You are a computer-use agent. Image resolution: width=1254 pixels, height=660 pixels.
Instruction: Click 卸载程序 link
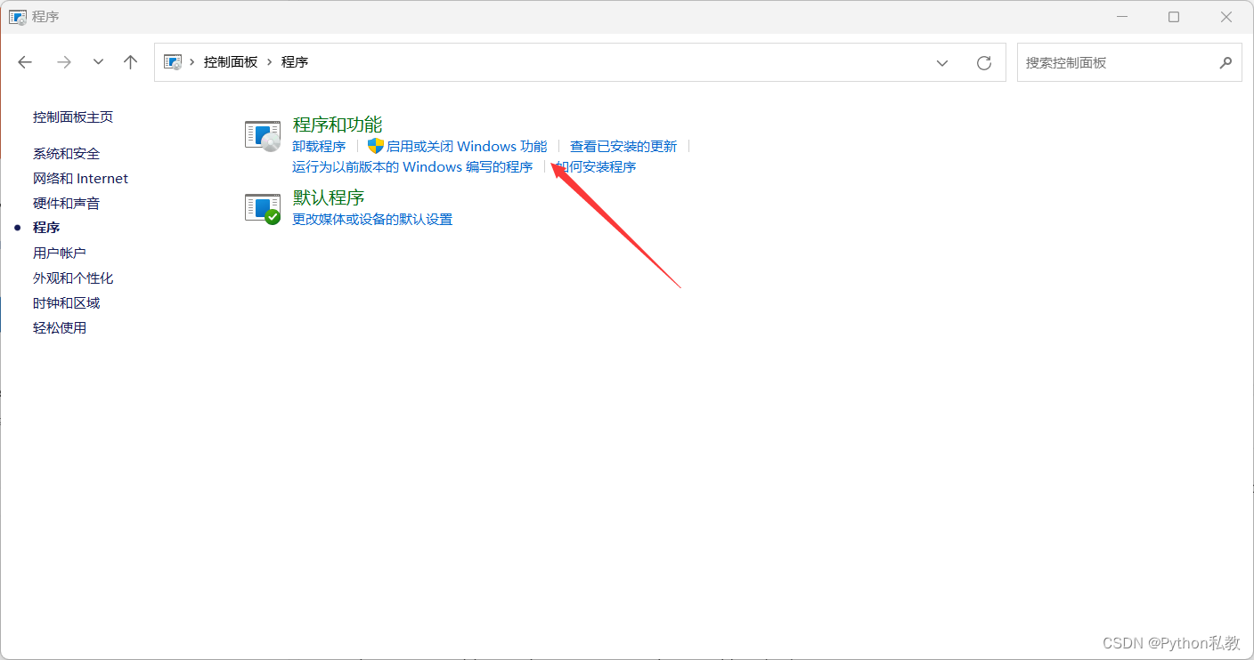pos(319,147)
